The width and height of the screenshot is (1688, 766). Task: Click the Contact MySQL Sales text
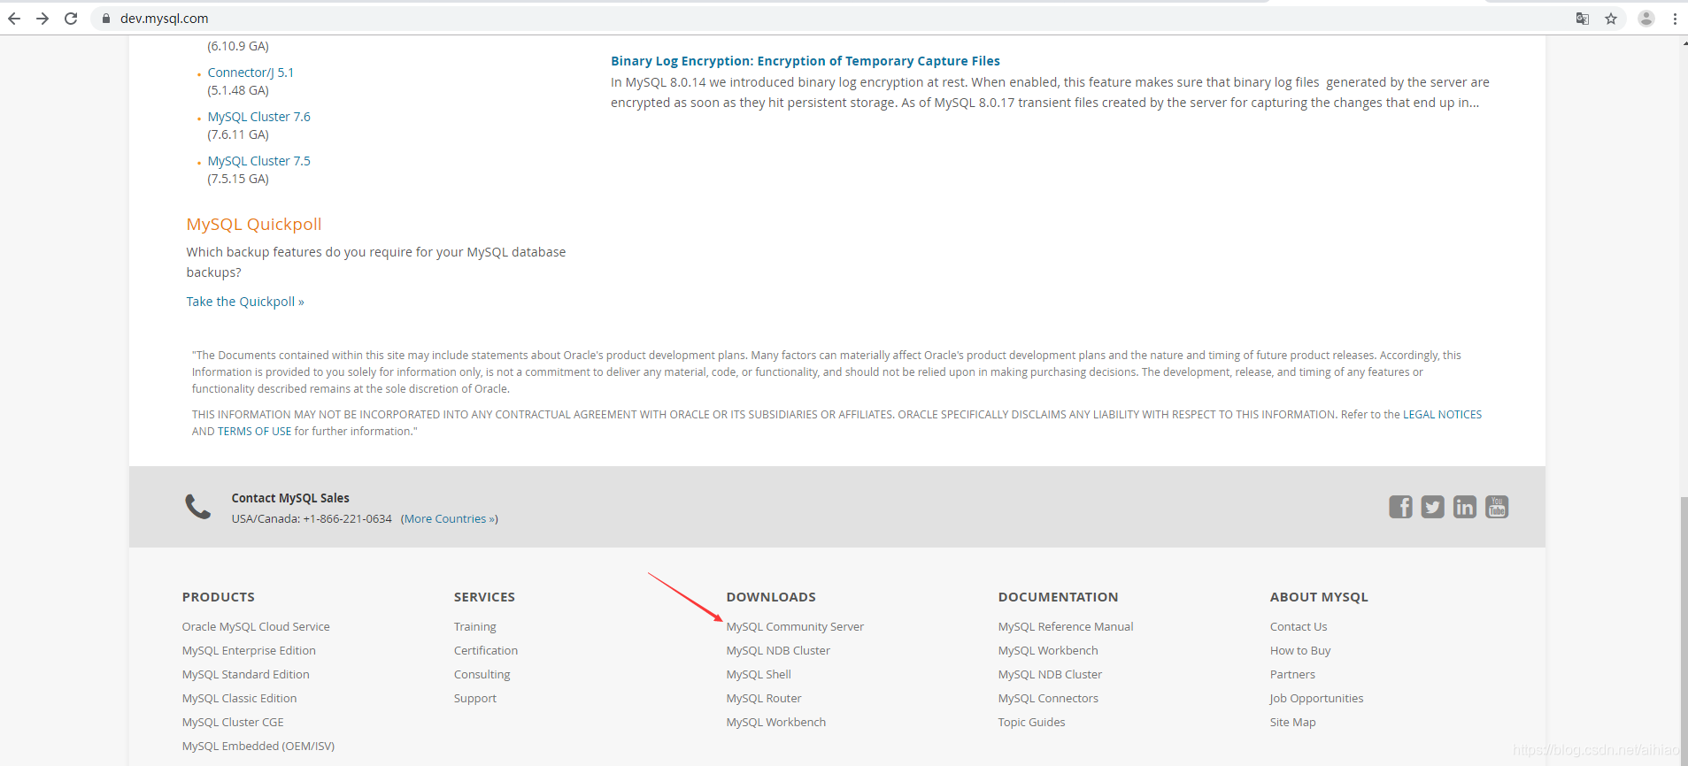coord(290,498)
